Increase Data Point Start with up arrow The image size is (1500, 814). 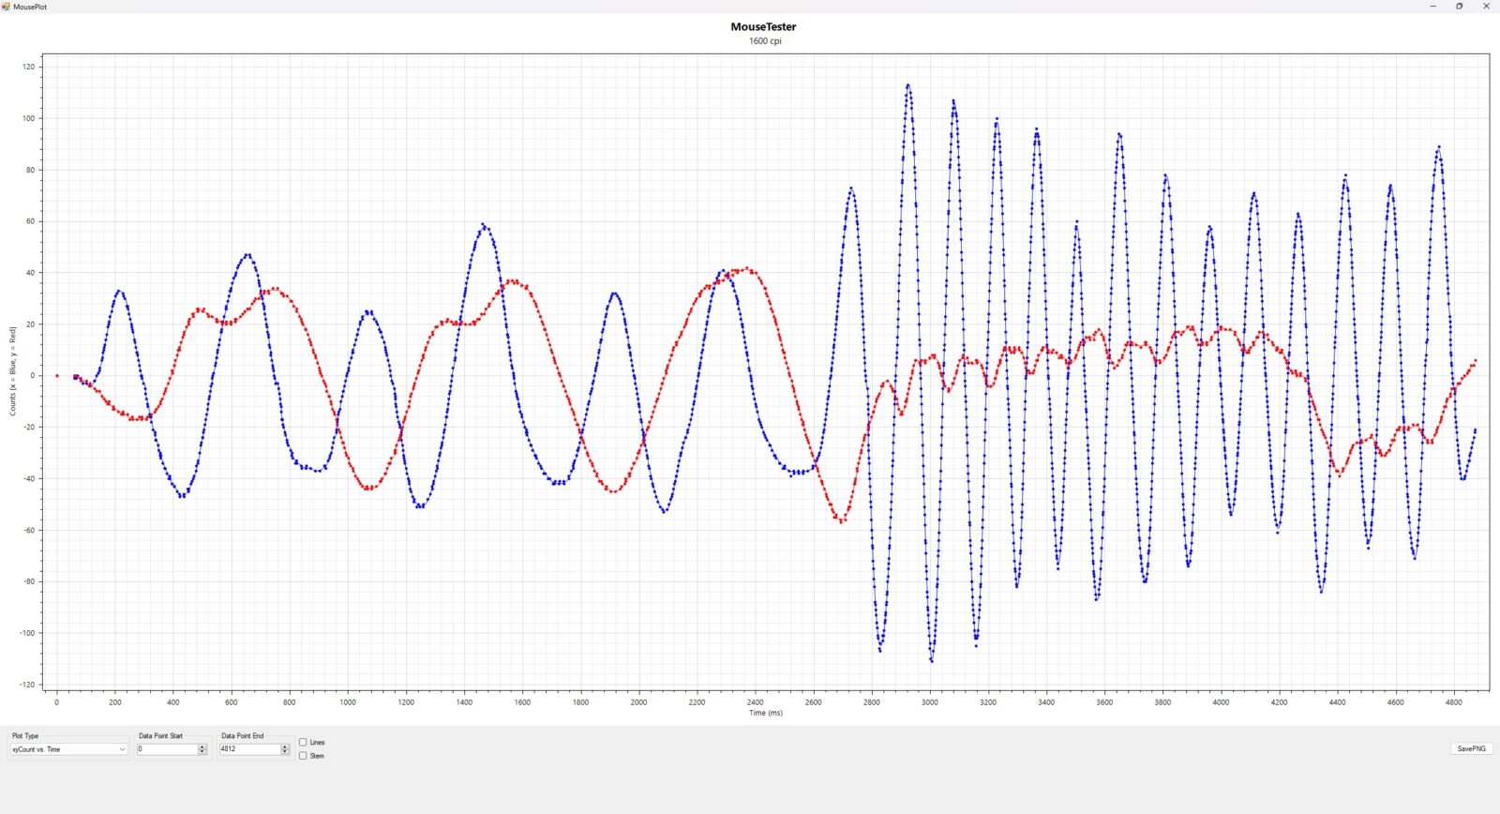(202, 746)
